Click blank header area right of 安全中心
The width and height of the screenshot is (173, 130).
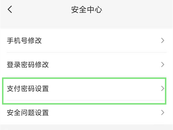[138, 10]
